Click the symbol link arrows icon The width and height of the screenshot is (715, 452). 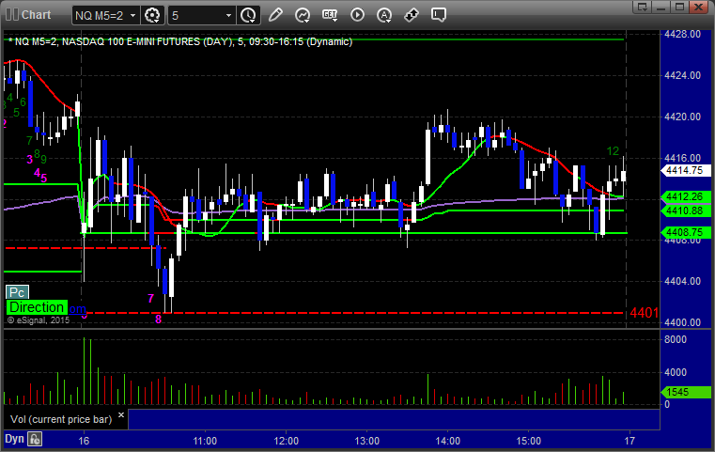[412, 15]
